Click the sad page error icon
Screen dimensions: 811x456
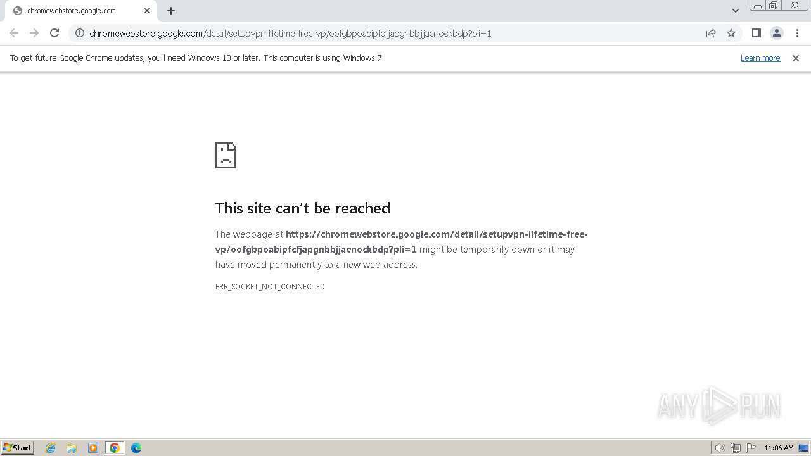226,155
